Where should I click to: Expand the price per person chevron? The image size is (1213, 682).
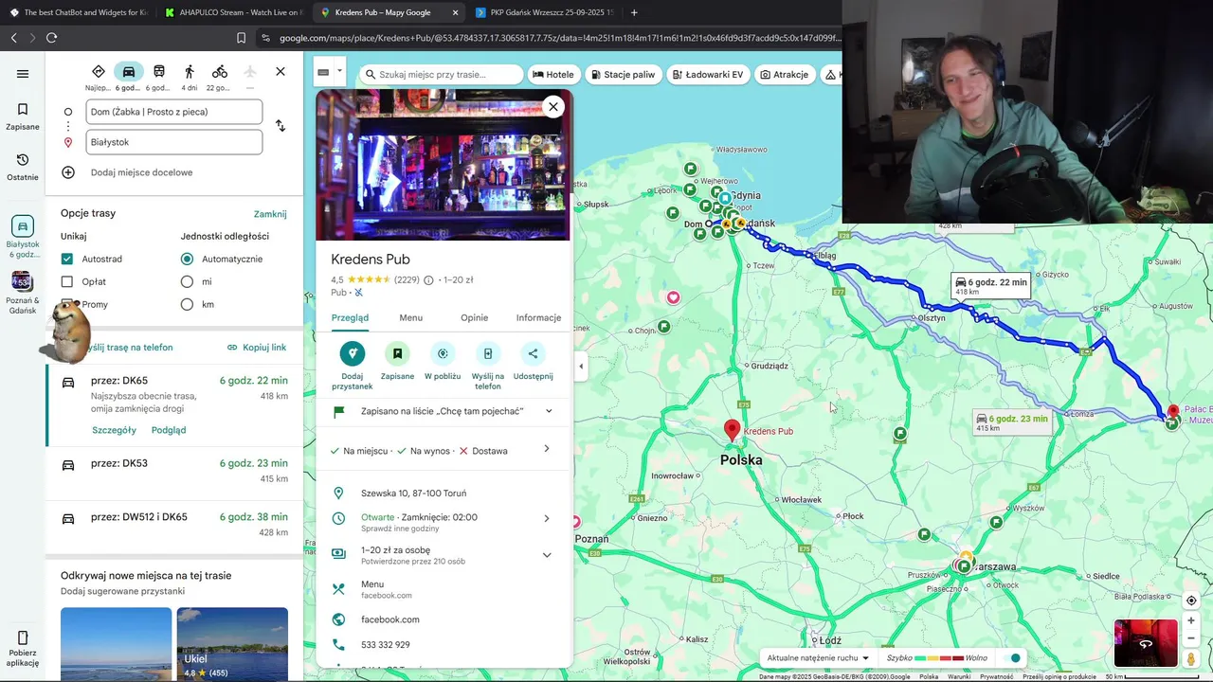547,555
